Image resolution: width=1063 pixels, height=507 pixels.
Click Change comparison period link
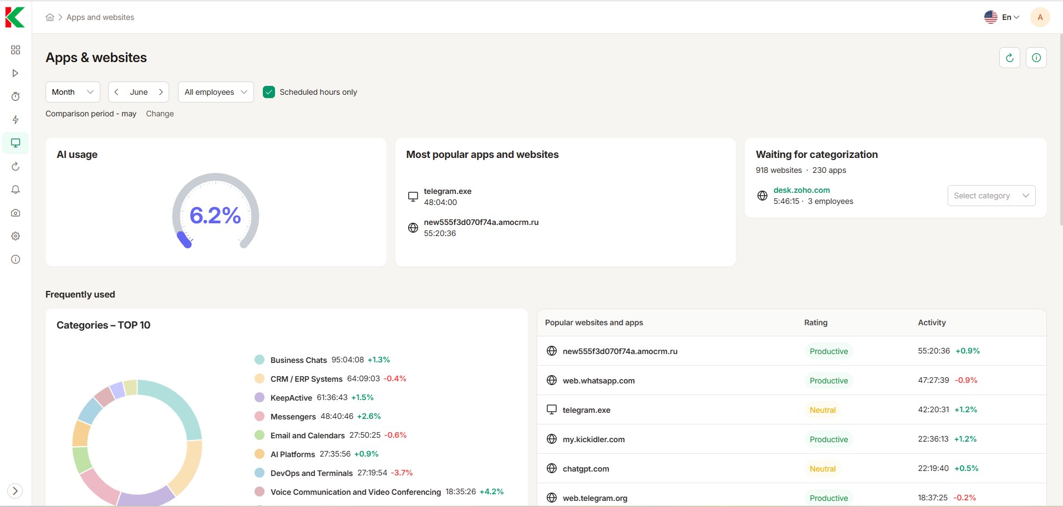pyautogui.click(x=160, y=114)
